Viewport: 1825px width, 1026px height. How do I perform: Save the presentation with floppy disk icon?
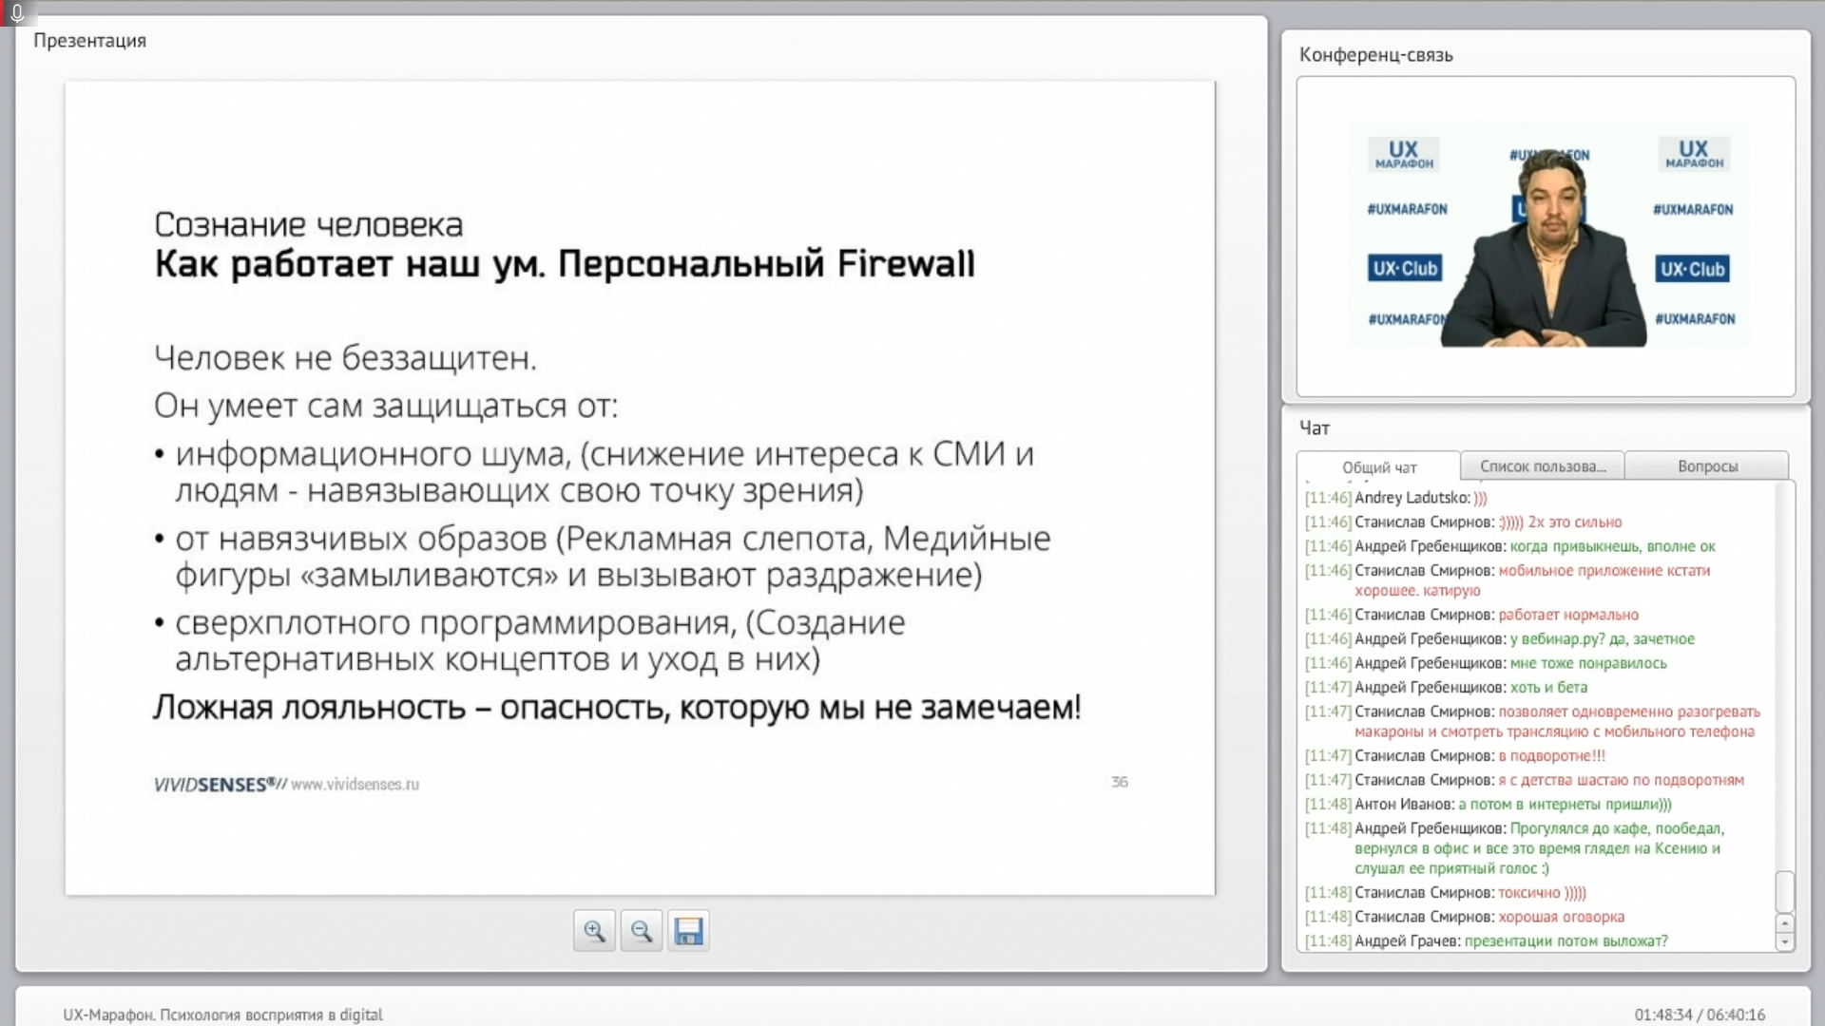[x=688, y=931]
